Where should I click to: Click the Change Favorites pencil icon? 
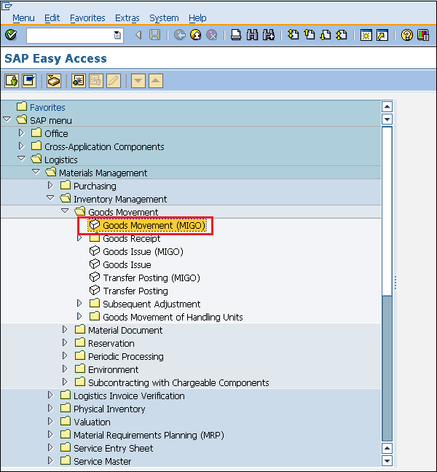pyautogui.click(x=114, y=81)
